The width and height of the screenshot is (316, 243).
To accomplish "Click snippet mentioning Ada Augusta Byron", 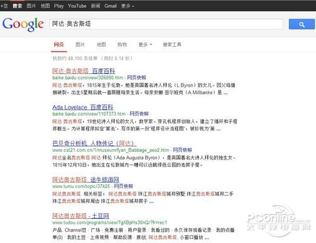I will point(144,161).
